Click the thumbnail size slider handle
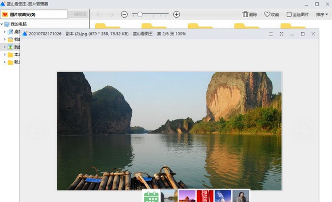 click(139, 14)
